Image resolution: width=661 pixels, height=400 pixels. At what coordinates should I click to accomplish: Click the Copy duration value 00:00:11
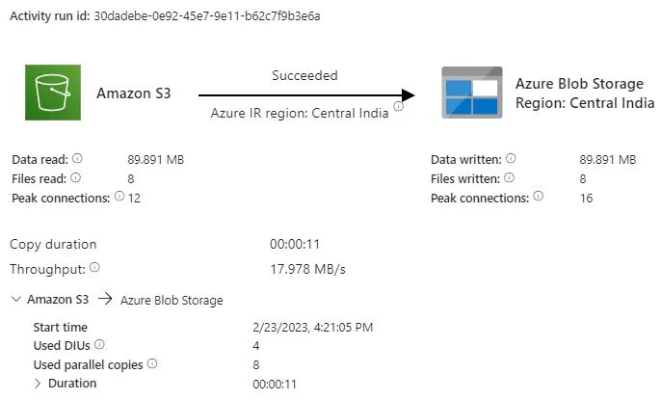(x=295, y=244)
